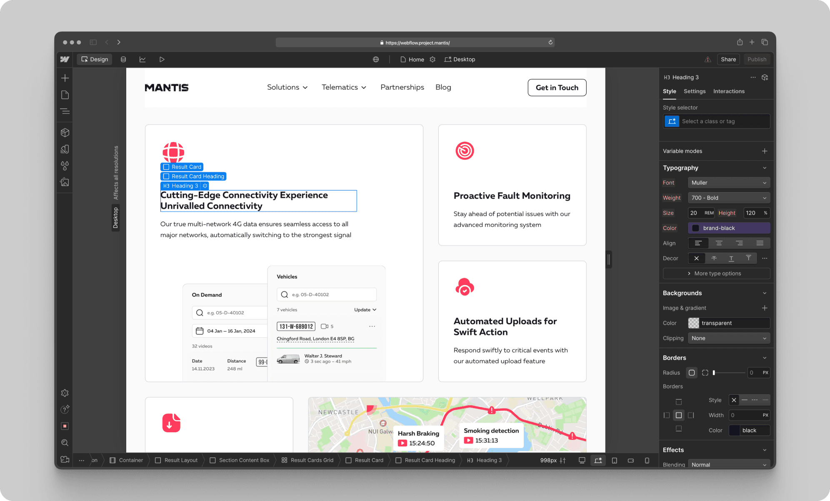The height and width of the screenshot is (501, 830).
Task: Click the Preview play icon
Action: point(162,59)
